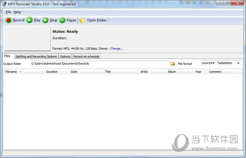Switch to the Files tab
This screenshot has height=158, width=246.
click(x=7, y=56)
